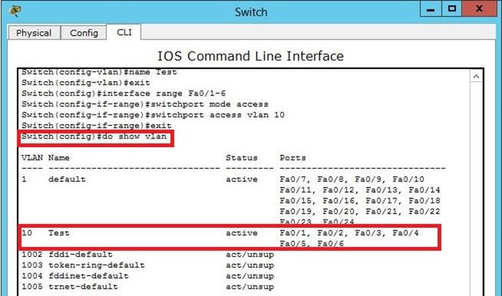Close the Switch window
The image size is (502, 296).
click(x=479, y=9)
